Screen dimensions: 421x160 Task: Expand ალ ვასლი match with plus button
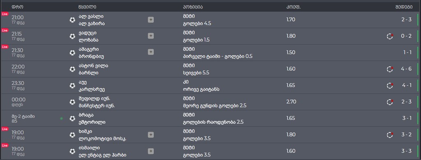point(151,20)
